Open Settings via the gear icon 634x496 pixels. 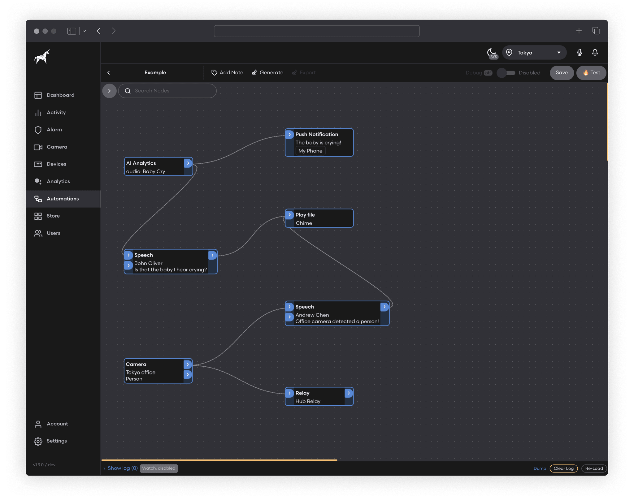[38, 441]
